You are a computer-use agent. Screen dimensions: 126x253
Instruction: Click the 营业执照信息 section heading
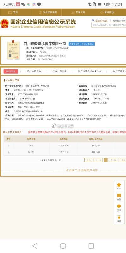point(12,80)
